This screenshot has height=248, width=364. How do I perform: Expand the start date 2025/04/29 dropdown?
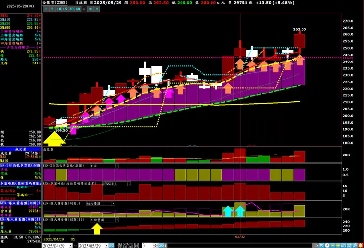(70, 246)
